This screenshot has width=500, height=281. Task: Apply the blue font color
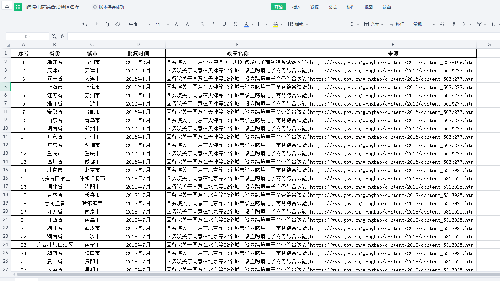coord(246,24)
